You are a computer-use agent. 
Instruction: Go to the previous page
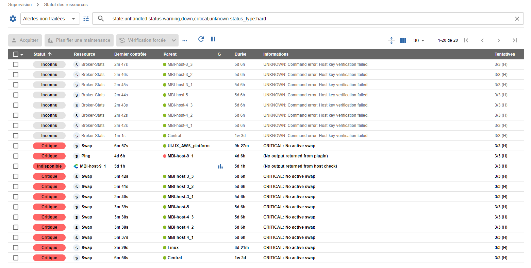[482, 40]
